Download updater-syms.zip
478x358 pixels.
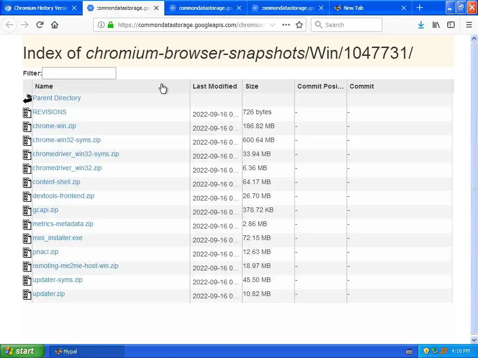click(x=57, y=280)
